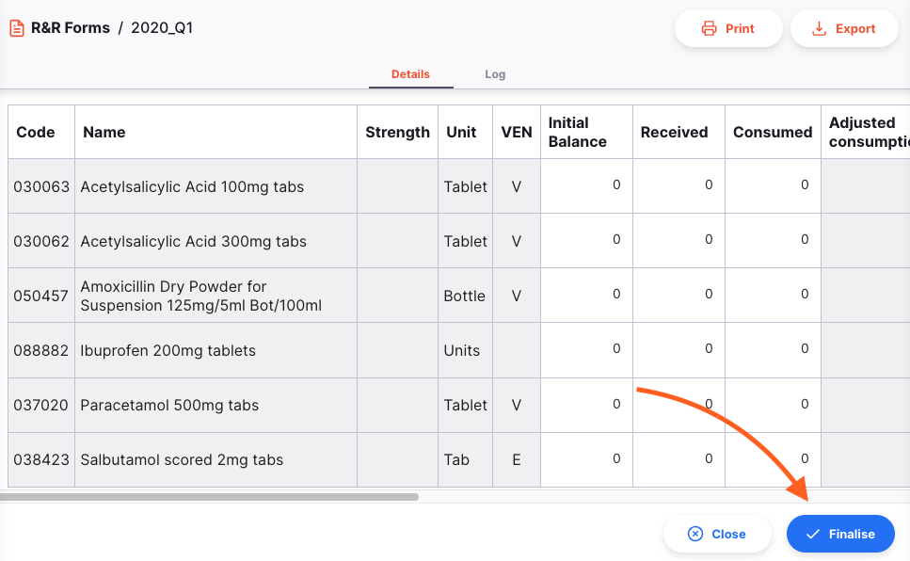Click the download icon in Export button
The height and width of the screenshot is (561, 910).
pos(821,29)
